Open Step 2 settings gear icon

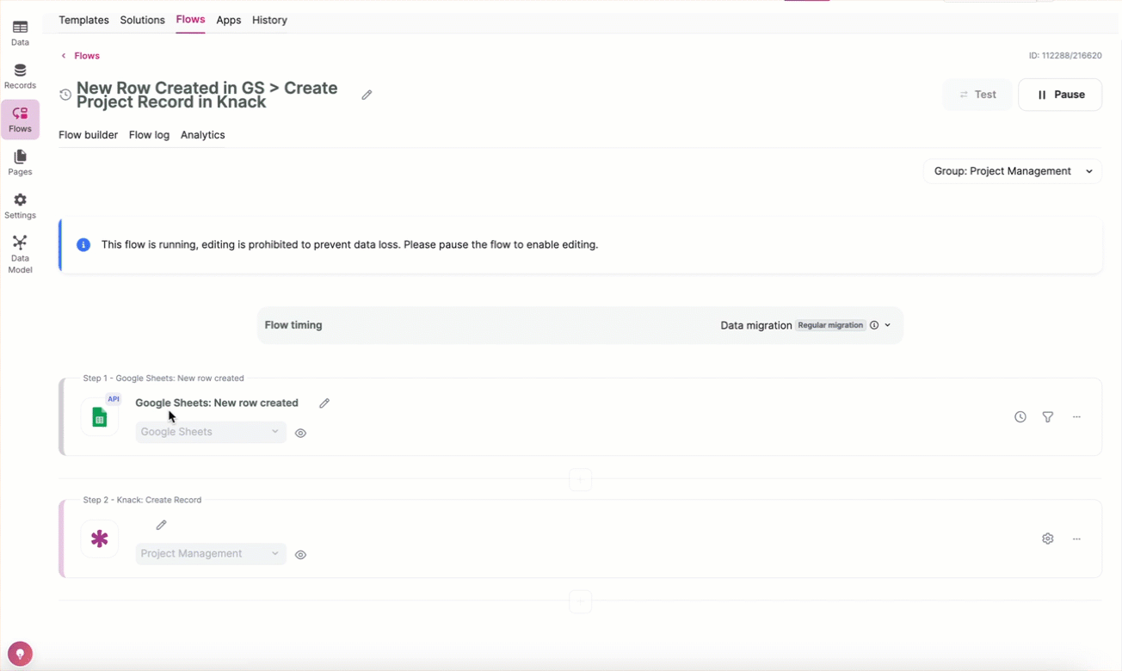point(1048,539)
